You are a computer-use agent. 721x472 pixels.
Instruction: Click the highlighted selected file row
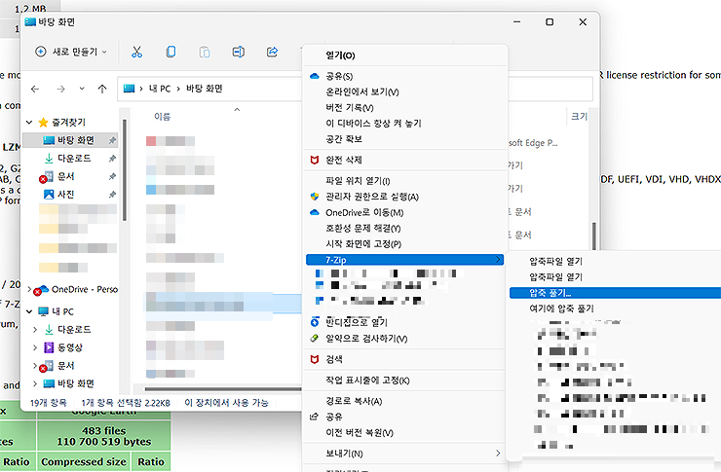pos(222,302)
